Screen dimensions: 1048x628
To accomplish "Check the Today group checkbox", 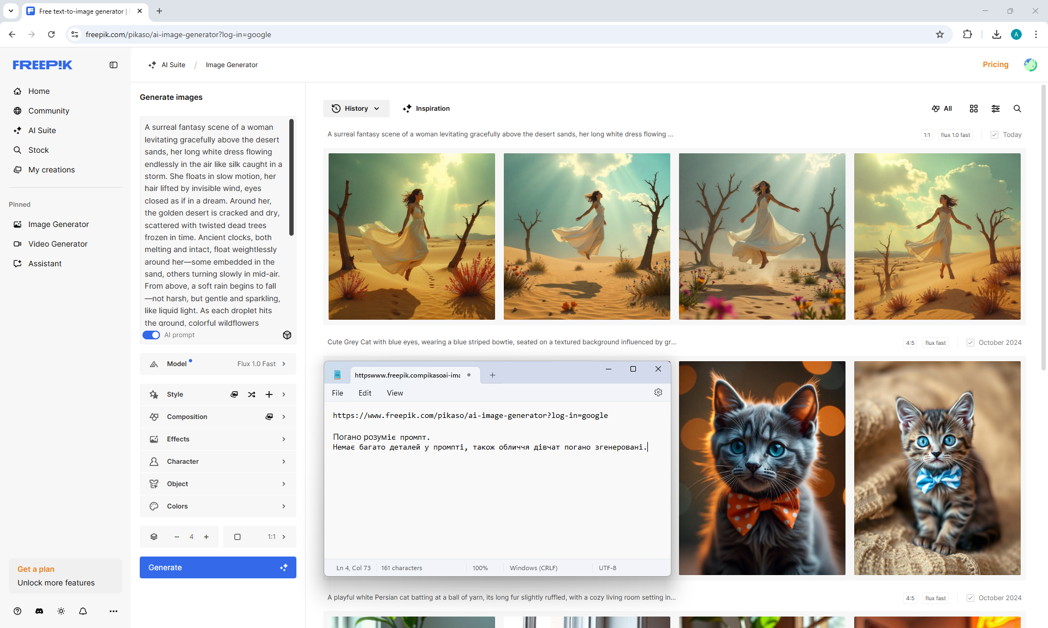I will coord(995,135).
